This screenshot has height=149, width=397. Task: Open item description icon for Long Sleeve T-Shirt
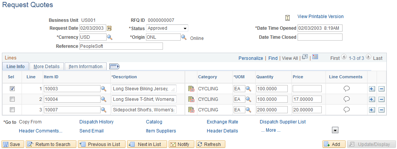pos(191,99)
